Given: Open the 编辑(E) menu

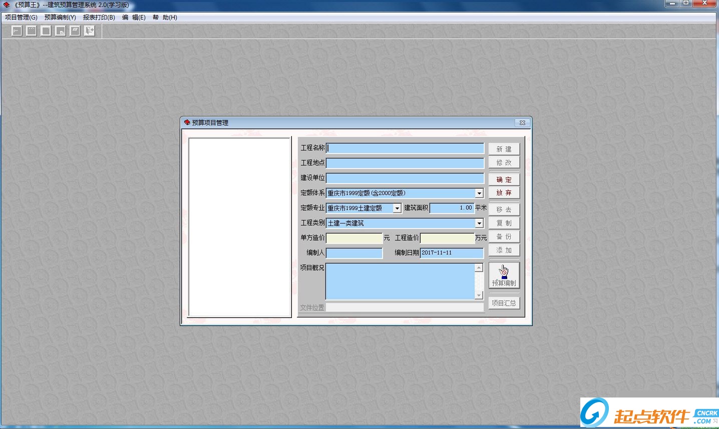Looking at the screenshot, I should click(134, 17).
